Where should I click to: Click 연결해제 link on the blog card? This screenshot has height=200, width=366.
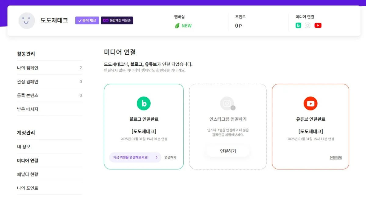[170, 157]
